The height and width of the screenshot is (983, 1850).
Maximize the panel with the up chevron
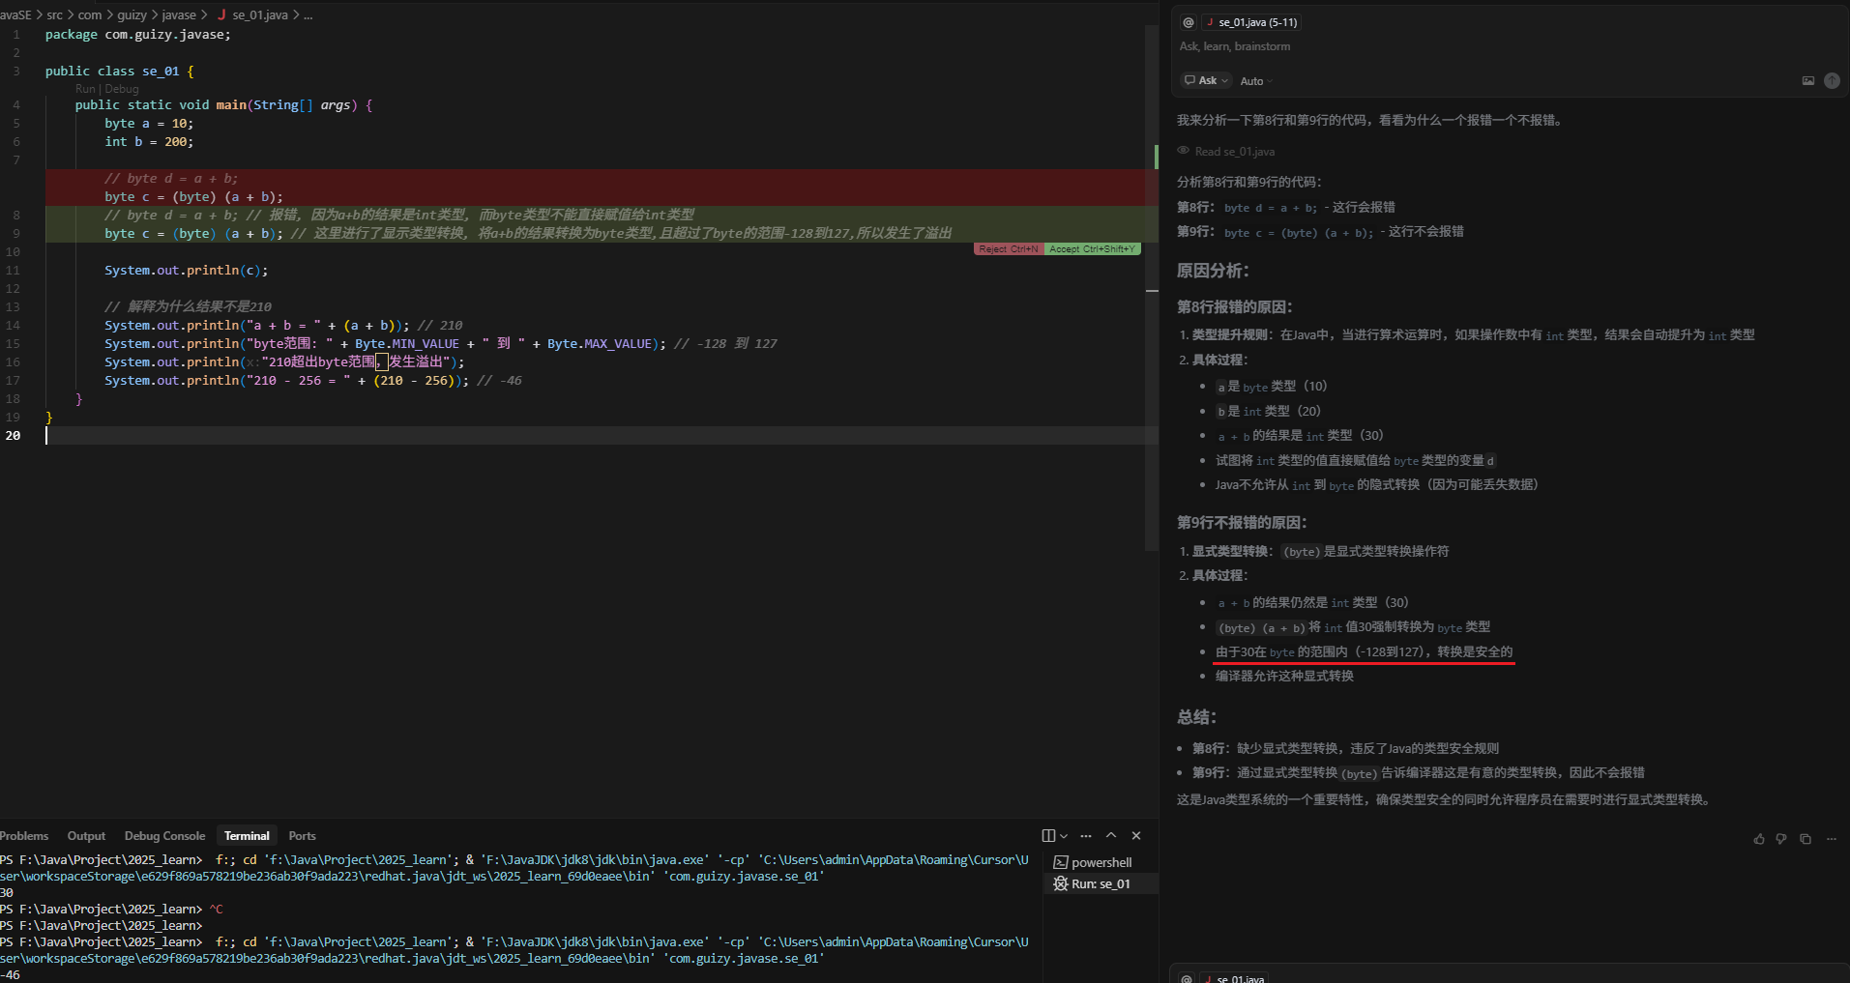tap(1111, 836)
